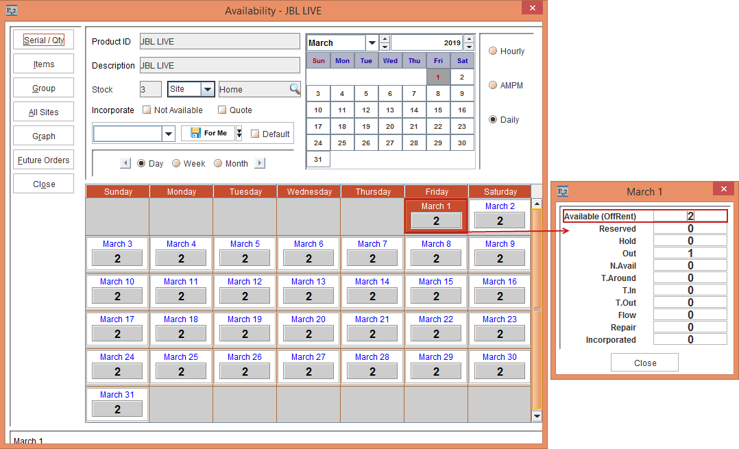Select day 31 in the mini calendar
Viewport: 739px width, 449px height.
tap(318, 159)
